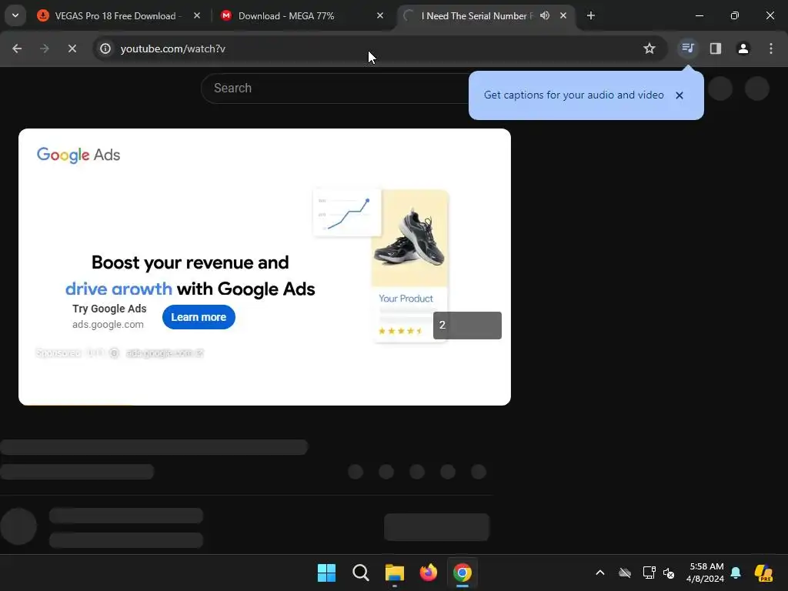Switch to VEGAS Pro 18 Free Download tab
The image size is (788, 591).
(x=119, y=16)
